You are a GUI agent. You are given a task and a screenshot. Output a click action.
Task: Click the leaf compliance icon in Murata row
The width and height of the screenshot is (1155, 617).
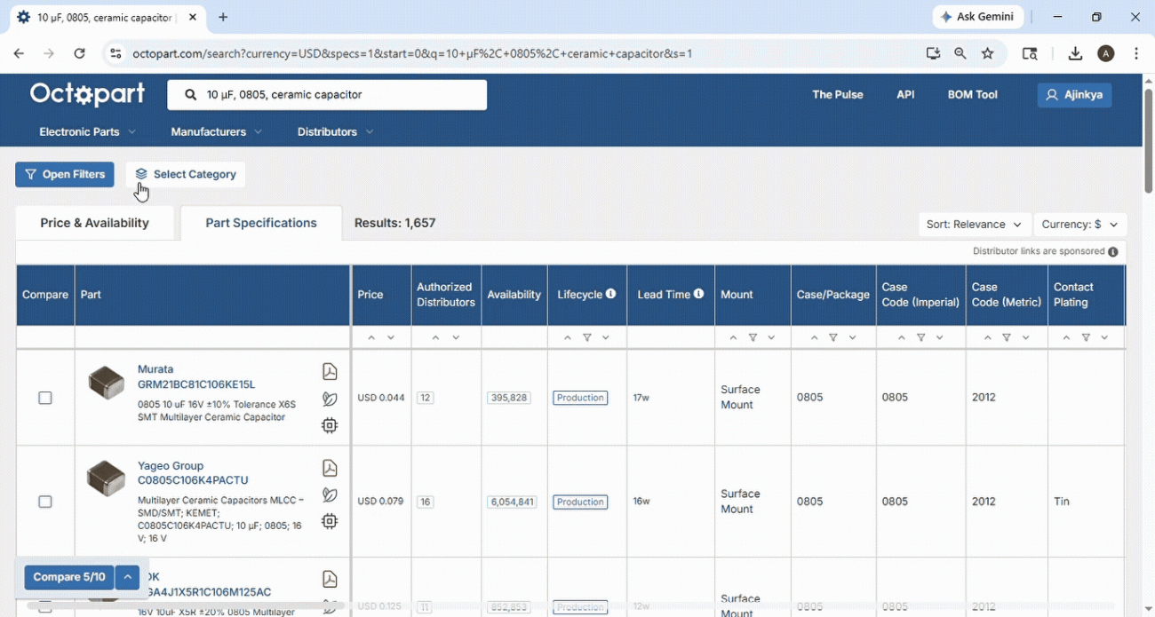coord(330,399)
